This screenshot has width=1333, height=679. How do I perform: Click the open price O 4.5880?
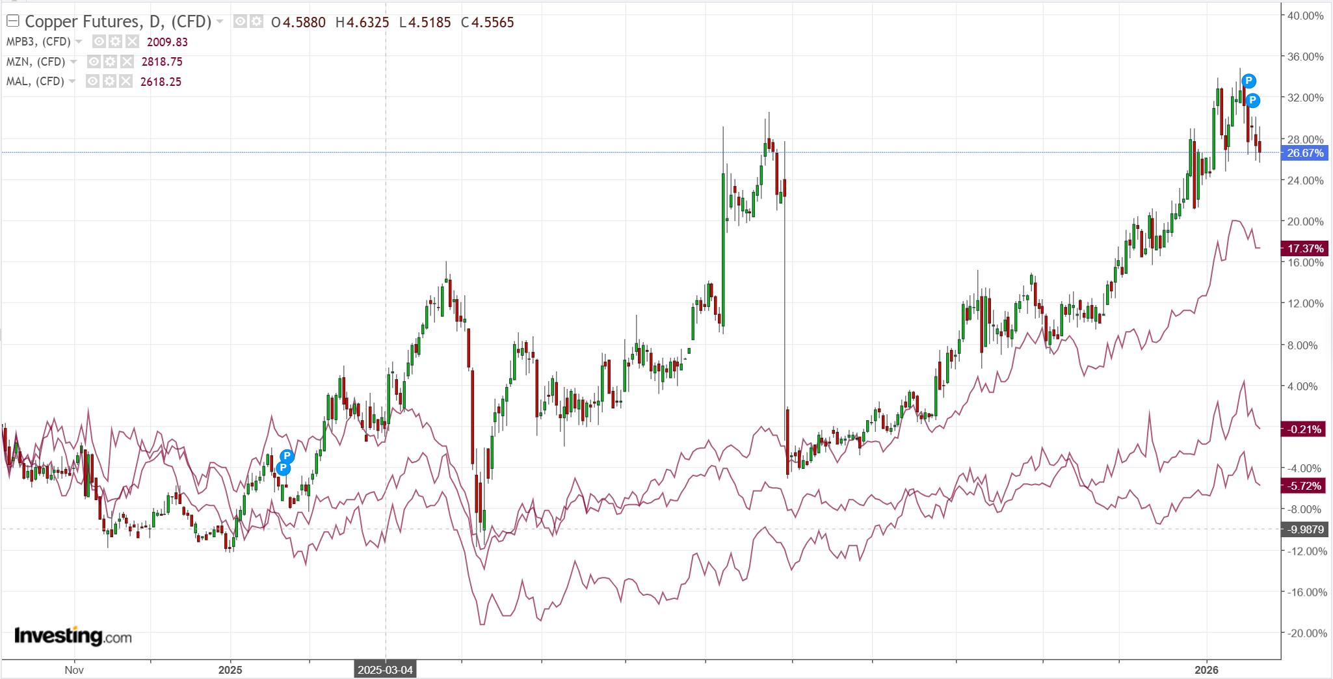298,22
